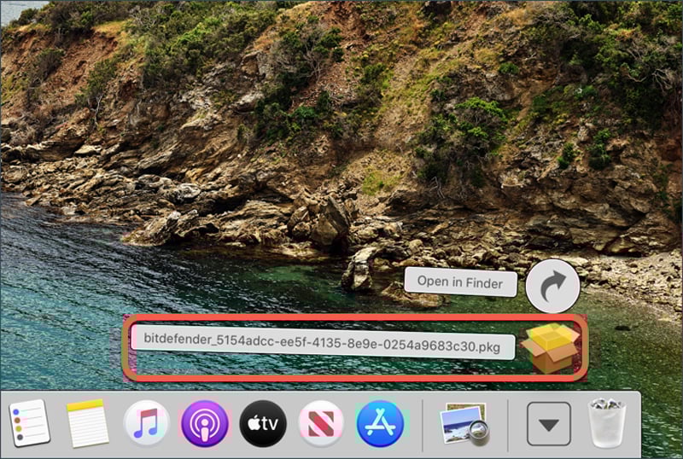
Task: Click the 'Open in Finder' label
Action: tap(460, 282)
